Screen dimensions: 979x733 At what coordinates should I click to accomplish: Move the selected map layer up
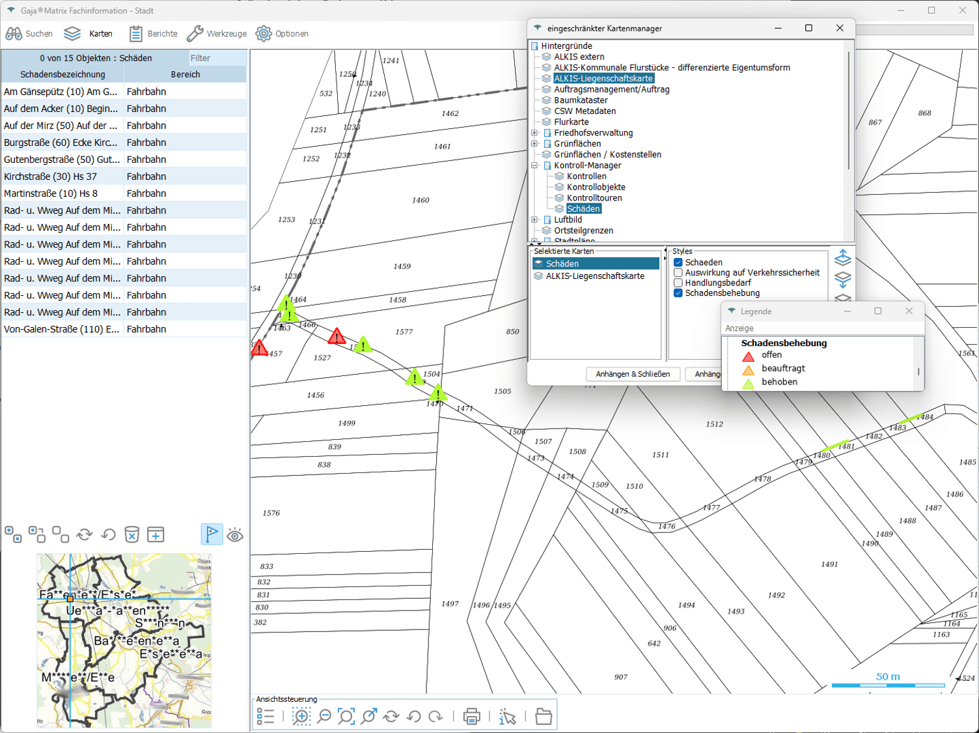[x=843, y=257]
